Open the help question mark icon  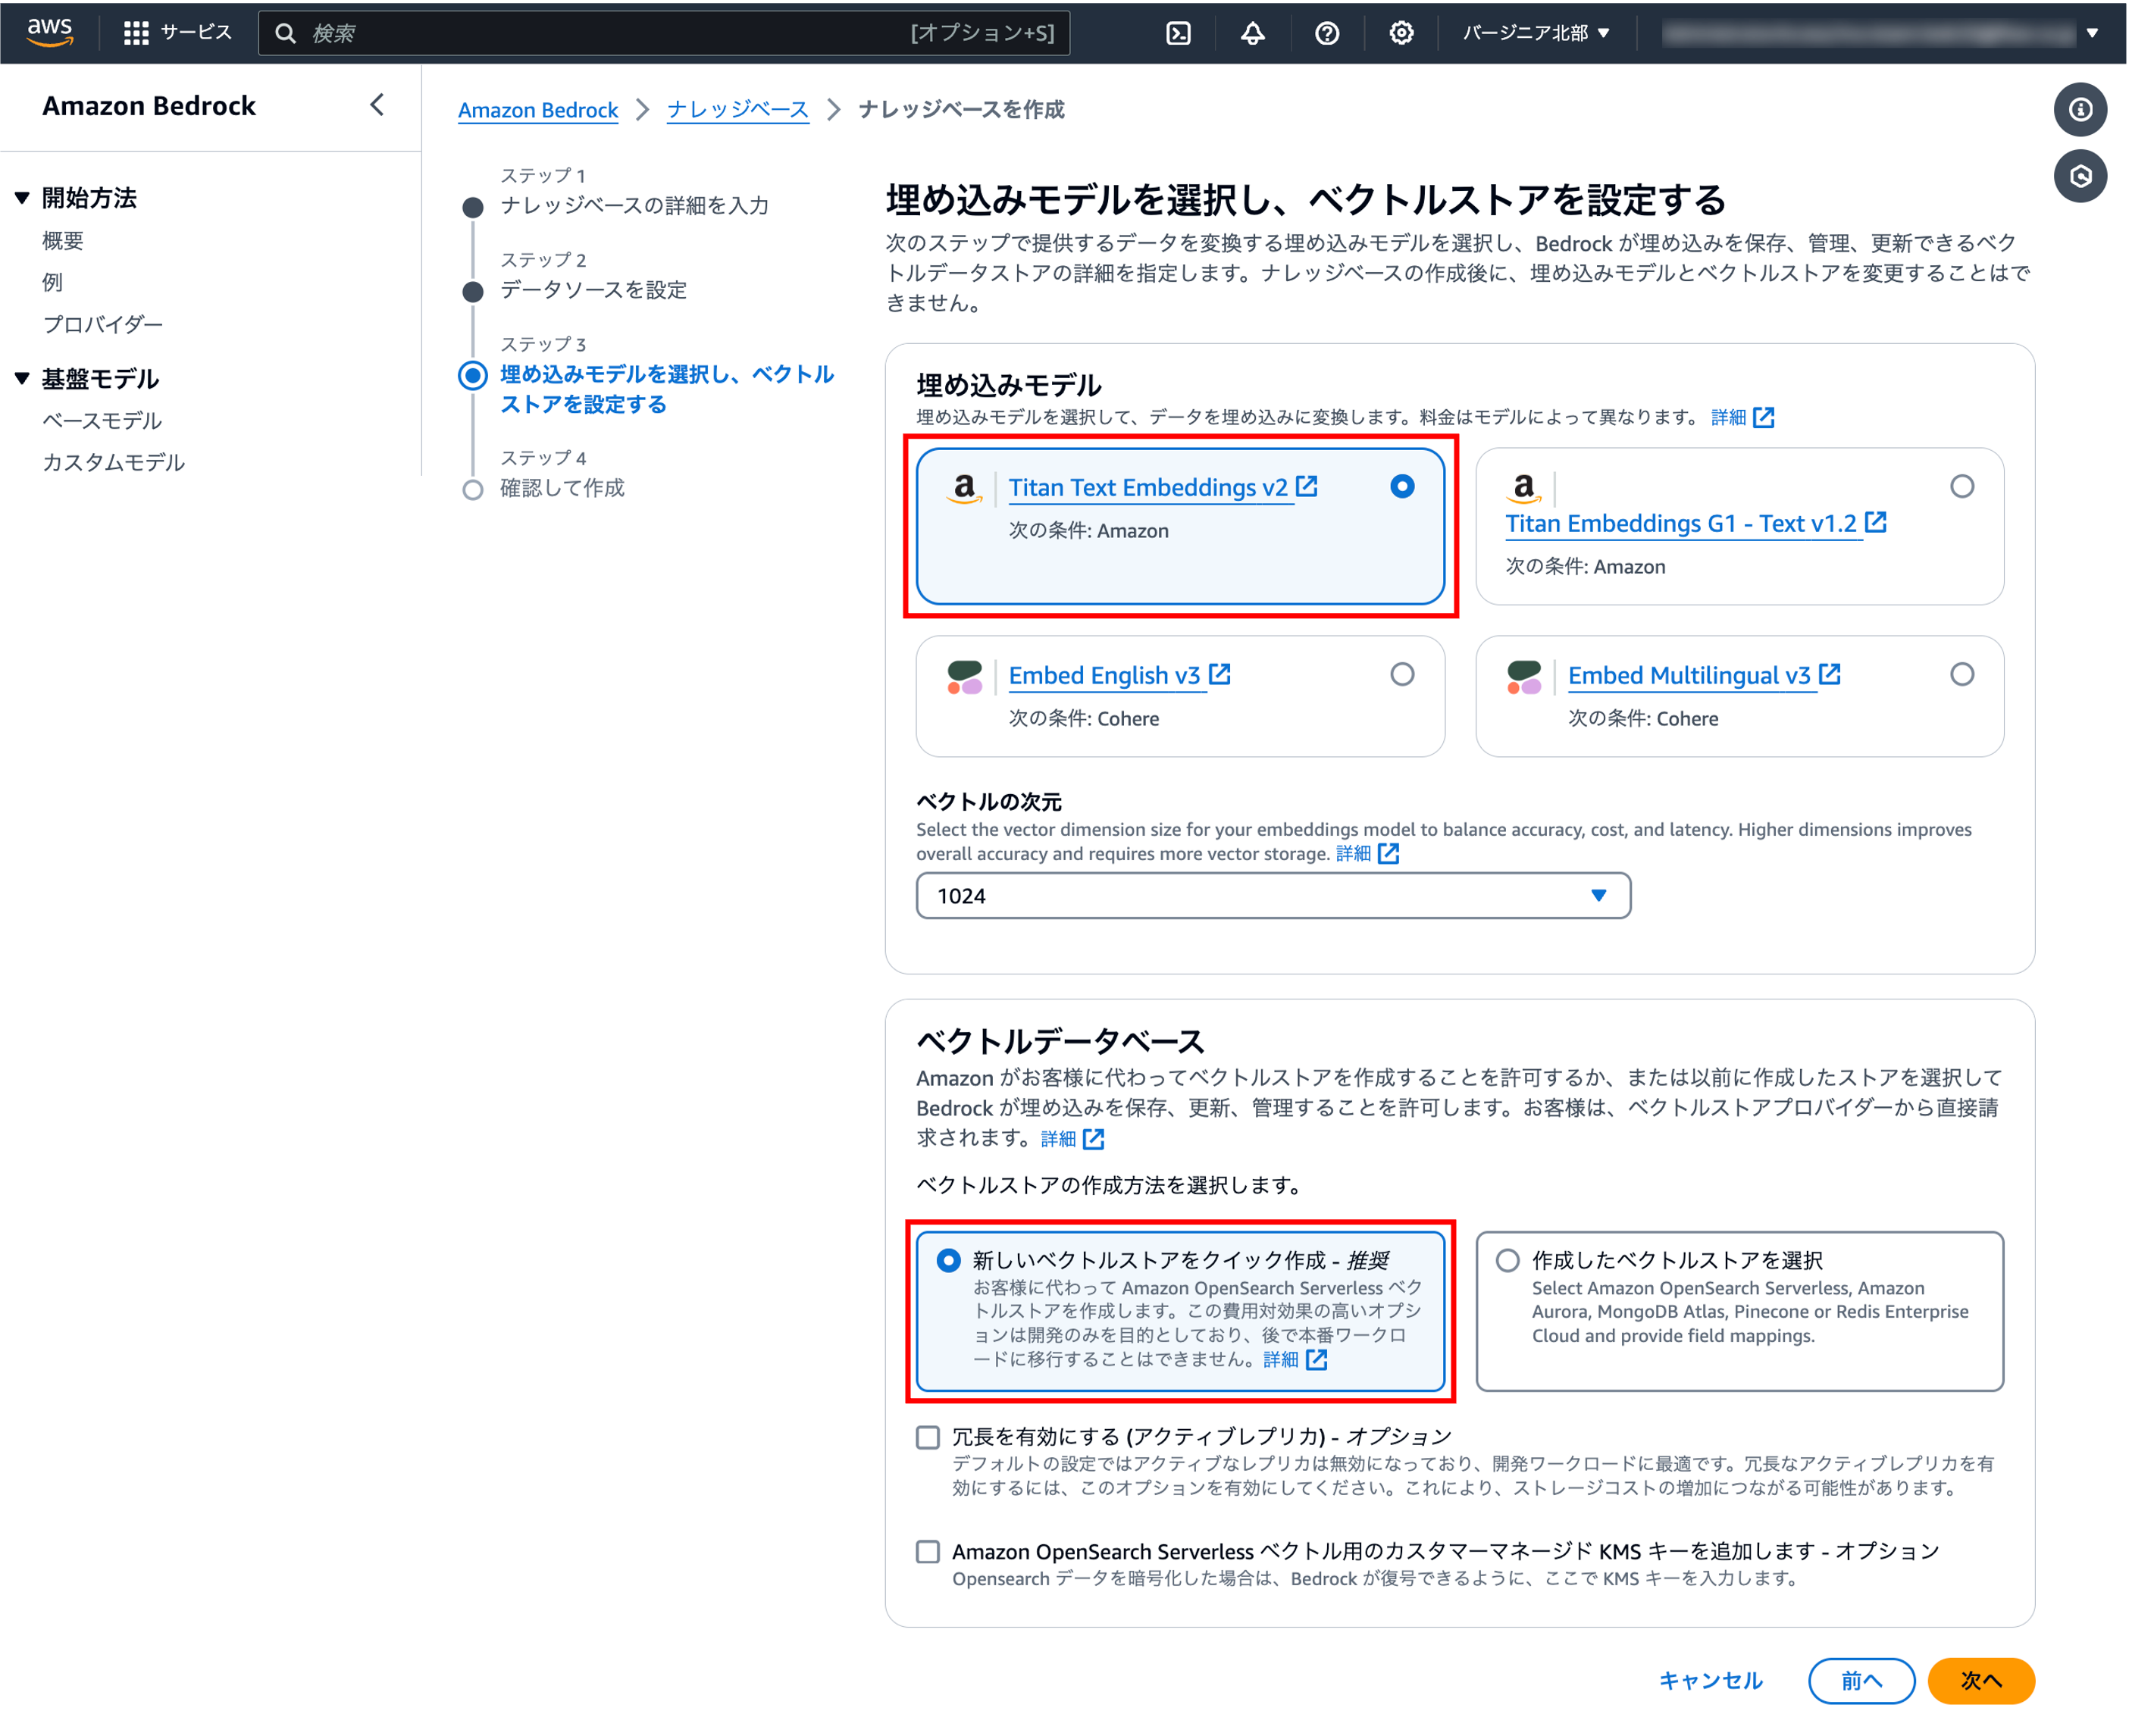tap(1326, 33)
